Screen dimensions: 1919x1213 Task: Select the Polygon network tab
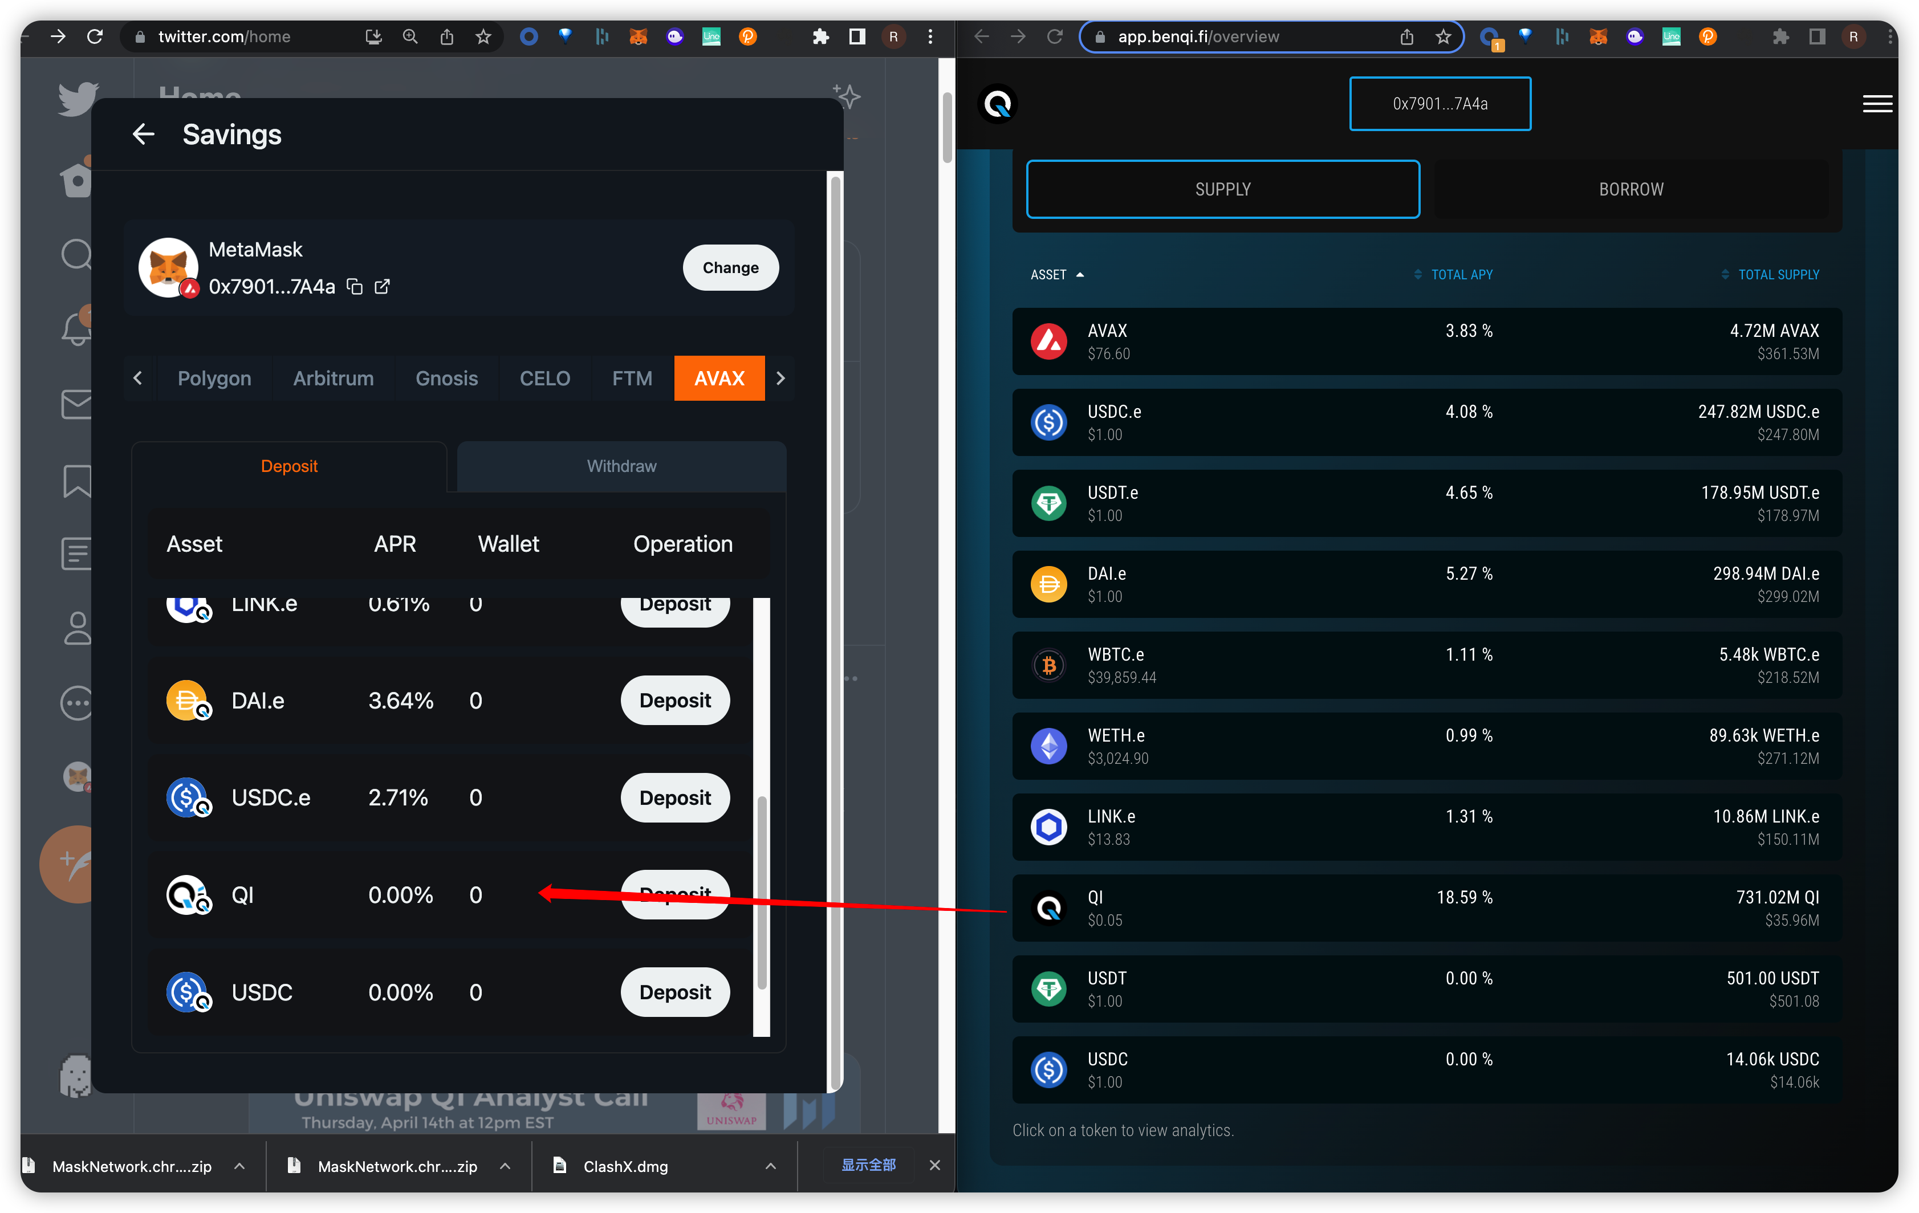tap(214, 378)
